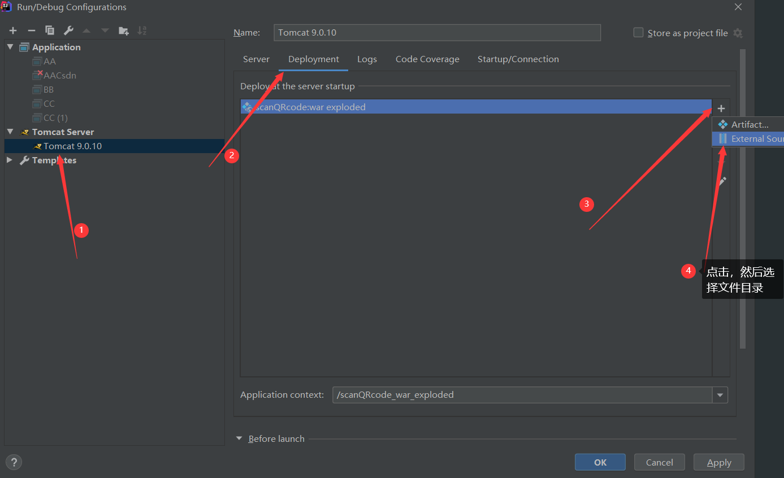
Task: Move configuration down in the list
Action: tap(105, 31)
